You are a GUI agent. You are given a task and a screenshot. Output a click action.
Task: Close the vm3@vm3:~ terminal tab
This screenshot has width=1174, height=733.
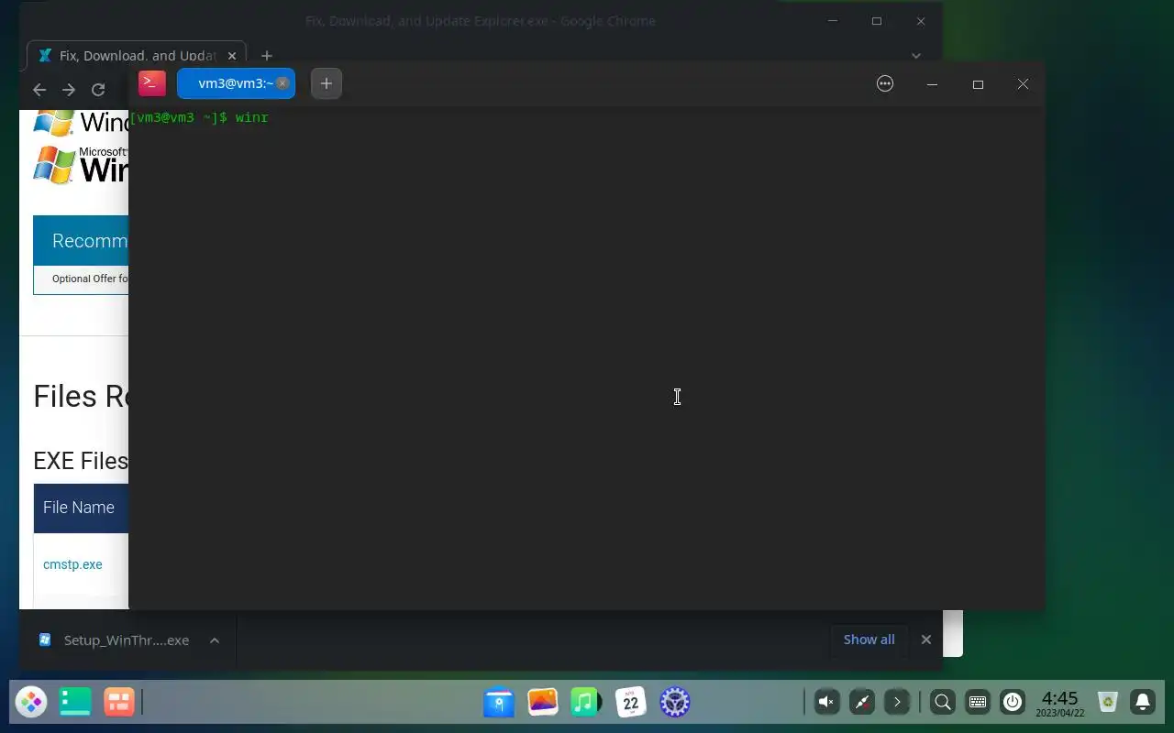[x=282, y=83]
